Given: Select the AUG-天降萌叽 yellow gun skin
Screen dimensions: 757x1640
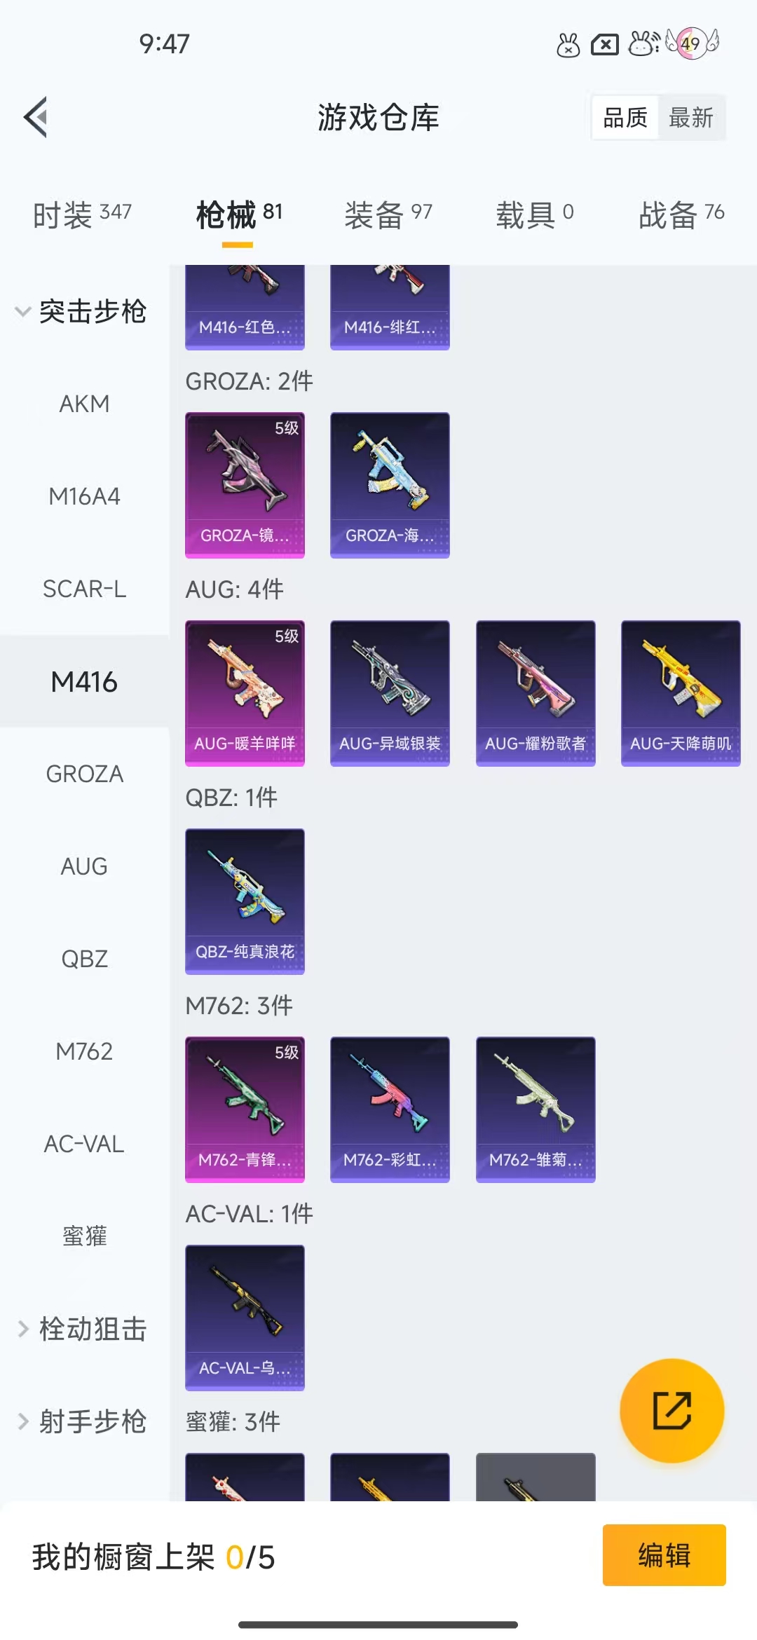Looking at the screenshot, I should coord(681,693).
